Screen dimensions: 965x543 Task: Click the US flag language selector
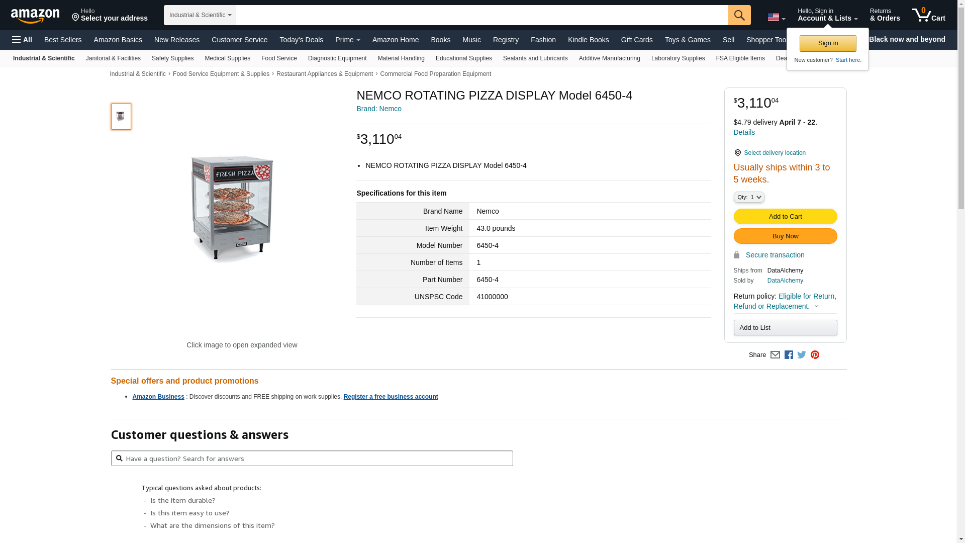pyautogui.click(x=777, y=18)
